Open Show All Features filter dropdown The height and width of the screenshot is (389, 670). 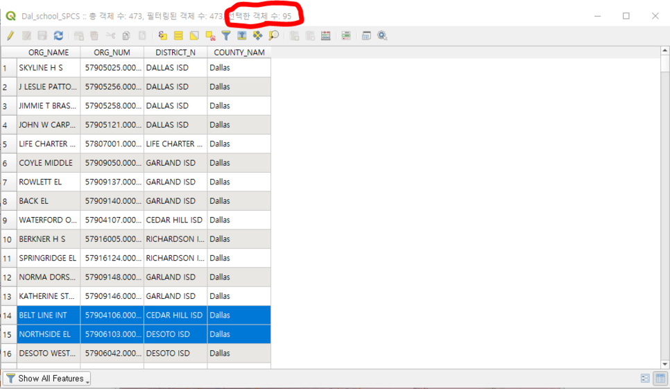click(47, 379)
